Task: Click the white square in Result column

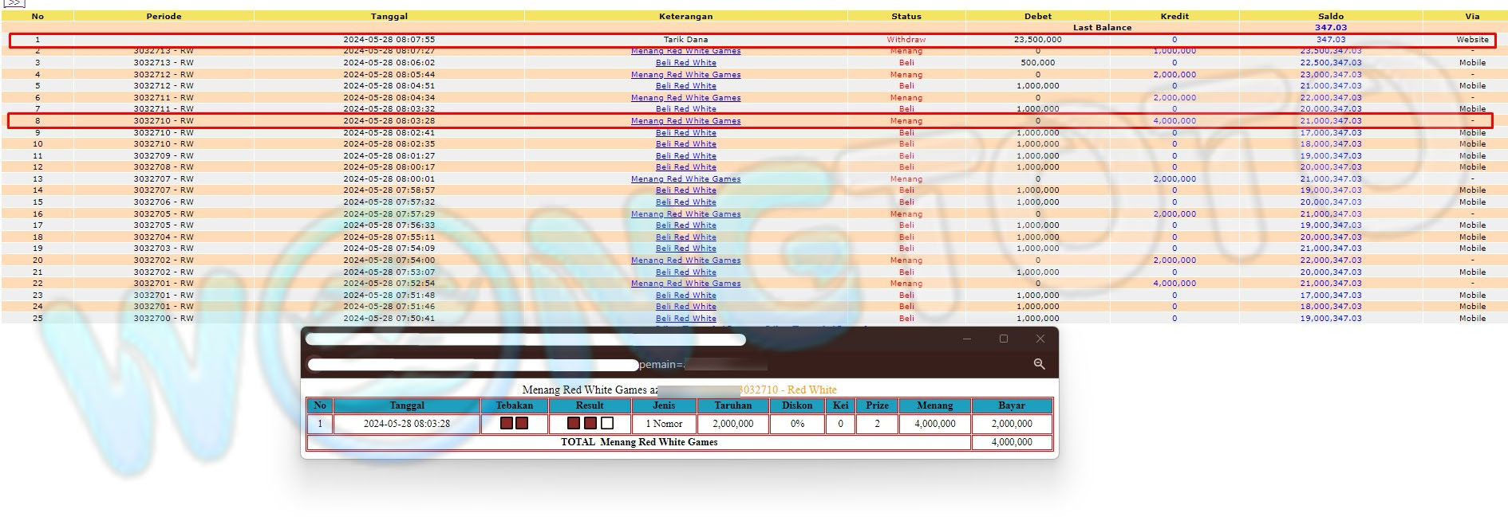Action: (x=607, y=424)
